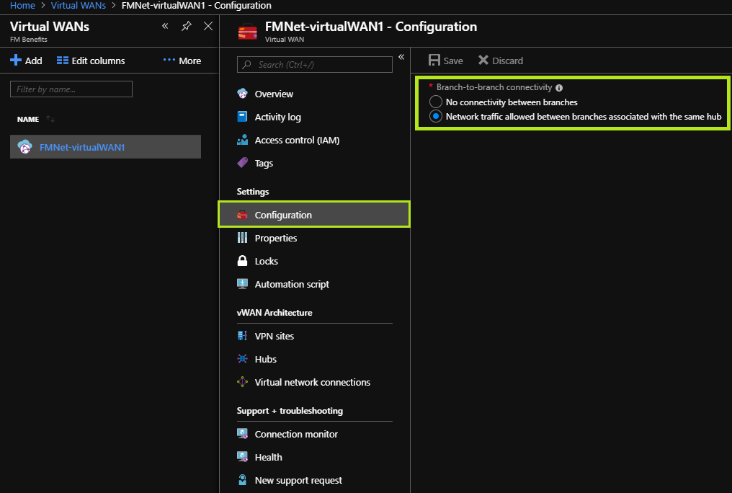The height and width of the screenshot is (493, 732).
Task: Click the FMNet-virtualWAN1 cloud icon in the list
Action: (x=24, y=146)
